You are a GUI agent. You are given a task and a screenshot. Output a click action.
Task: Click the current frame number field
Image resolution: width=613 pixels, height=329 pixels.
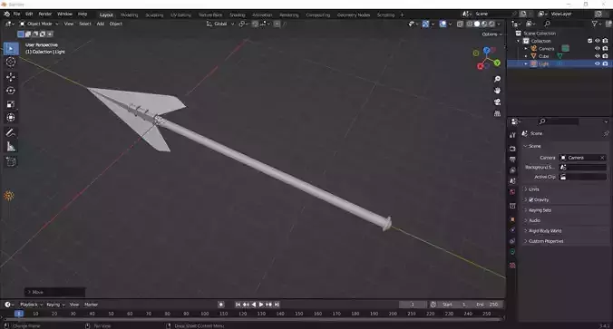point(413,305)
